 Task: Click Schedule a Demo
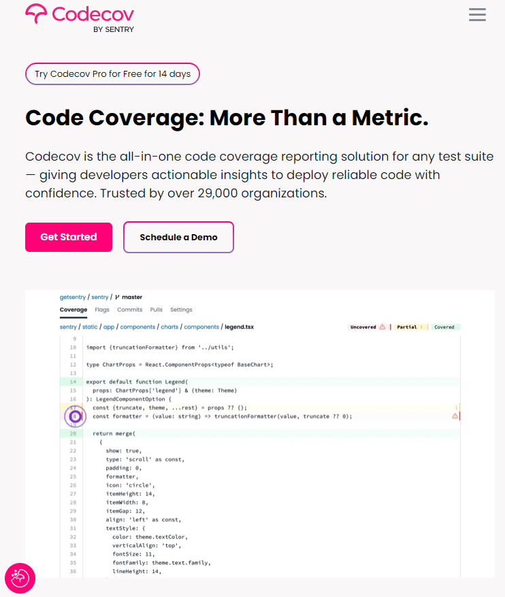(178, 237)
